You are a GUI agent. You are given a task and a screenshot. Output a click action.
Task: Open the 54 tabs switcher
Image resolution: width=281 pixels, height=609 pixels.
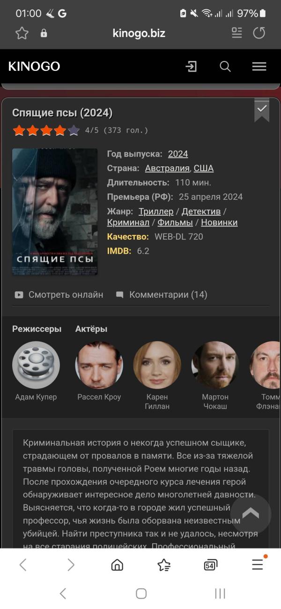click(x=211, y=565)
